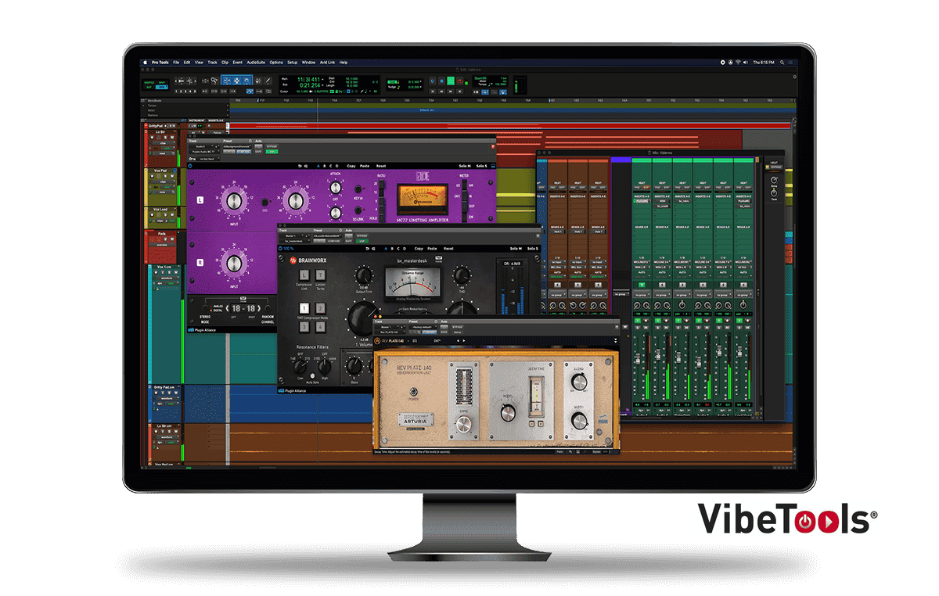939x596 pixels.
Task: Click the MC77 right channel Input knob
Action: point(233,264)
